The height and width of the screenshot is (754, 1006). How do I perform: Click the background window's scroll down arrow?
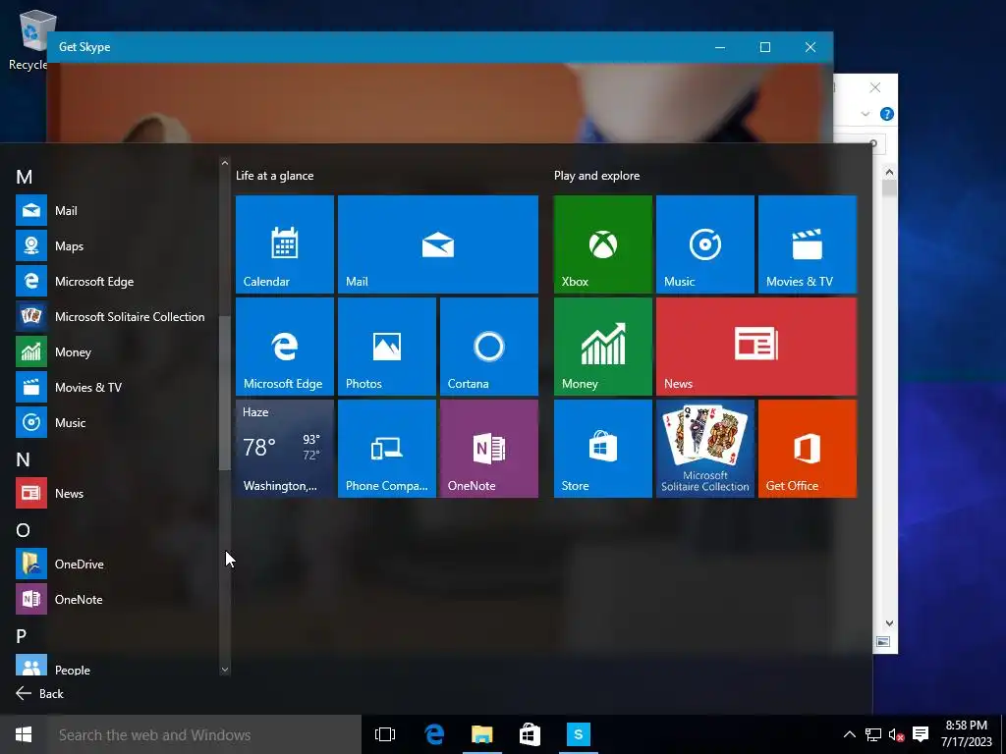(889, 622)
